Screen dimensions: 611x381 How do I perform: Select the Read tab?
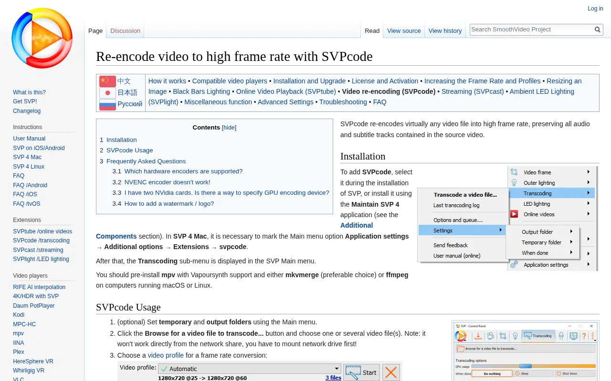(x=372, y=31)
